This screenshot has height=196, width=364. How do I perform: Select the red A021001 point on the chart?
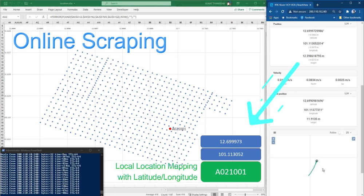170,129
